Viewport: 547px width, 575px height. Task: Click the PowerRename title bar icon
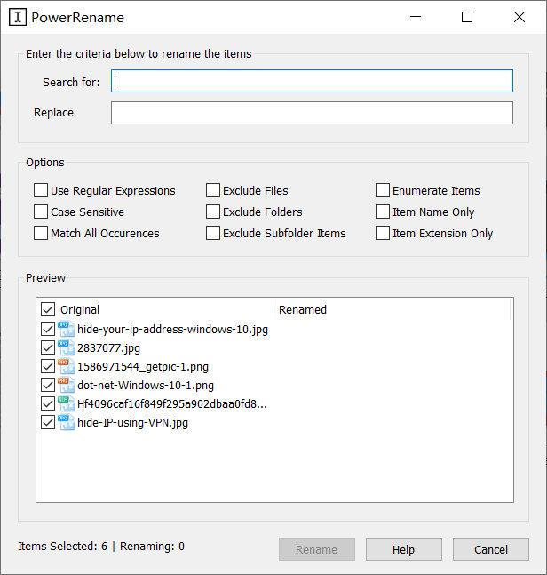tap(18, 17)
